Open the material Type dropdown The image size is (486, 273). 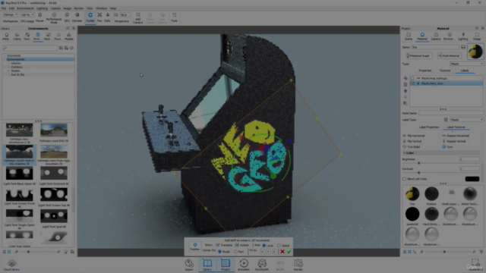(466, 64)
